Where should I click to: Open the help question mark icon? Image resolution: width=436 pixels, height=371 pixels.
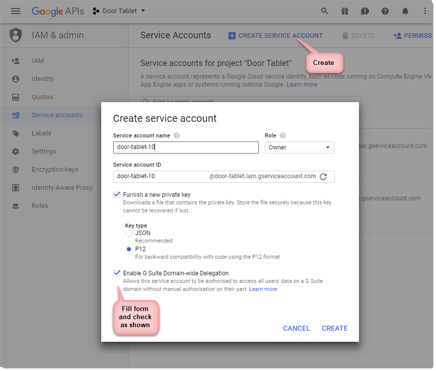(385, 11)
